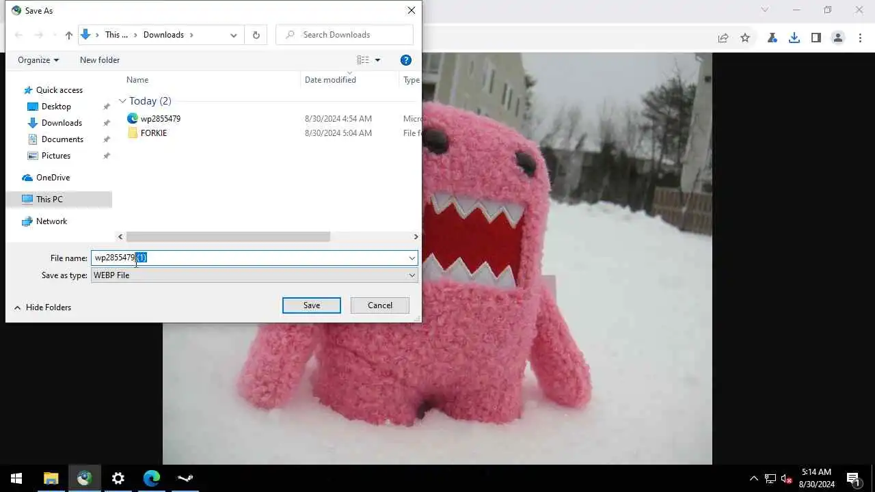Open File Explorer from taskbar

coord(51,478)
